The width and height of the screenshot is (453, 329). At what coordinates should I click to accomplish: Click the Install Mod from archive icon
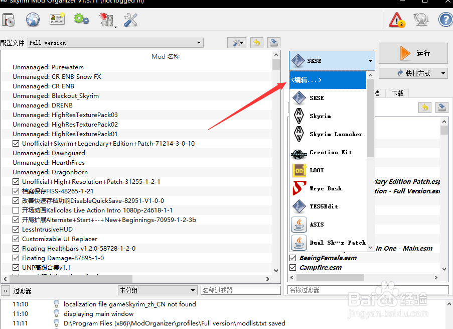coord(9,20)
